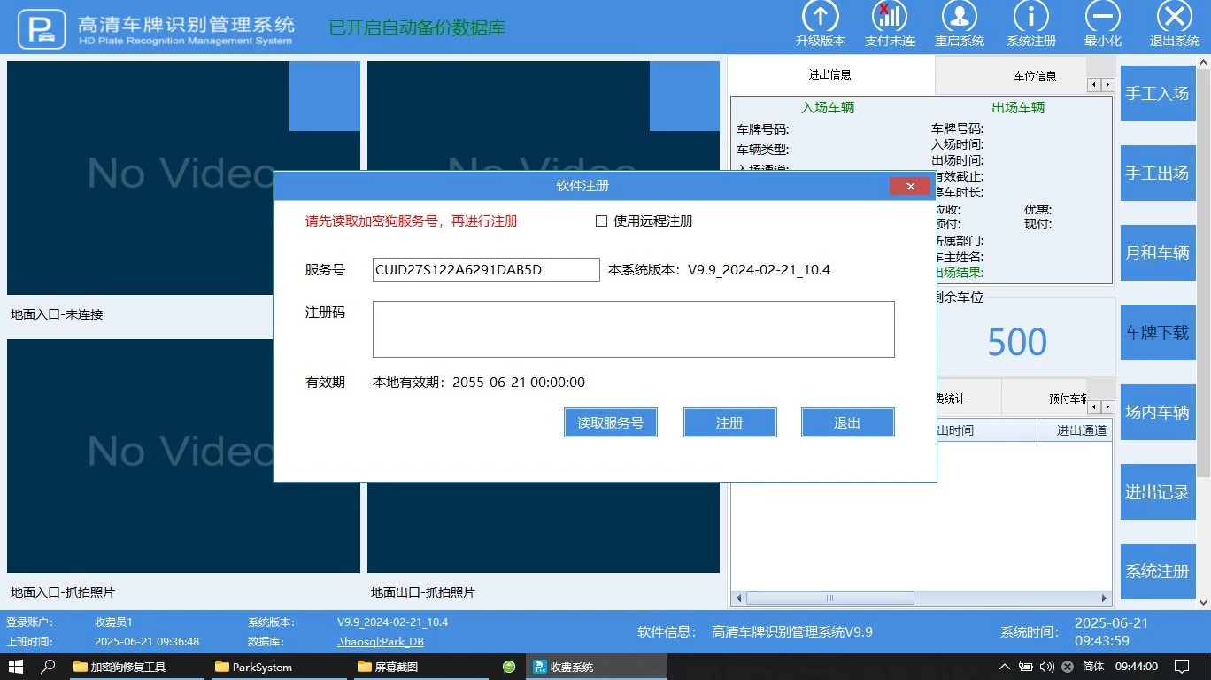Click the horizontal scrollbar left arrow
Image resolution: width=1211 pixels, height=680 pixels.
(x=738, y=599)
